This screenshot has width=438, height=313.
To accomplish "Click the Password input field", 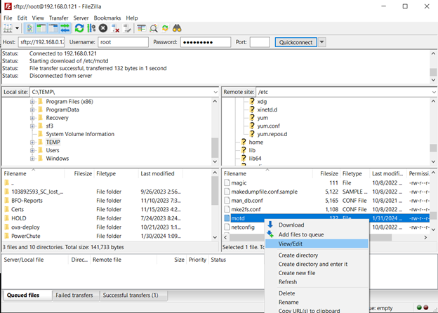I will point(206,42).
